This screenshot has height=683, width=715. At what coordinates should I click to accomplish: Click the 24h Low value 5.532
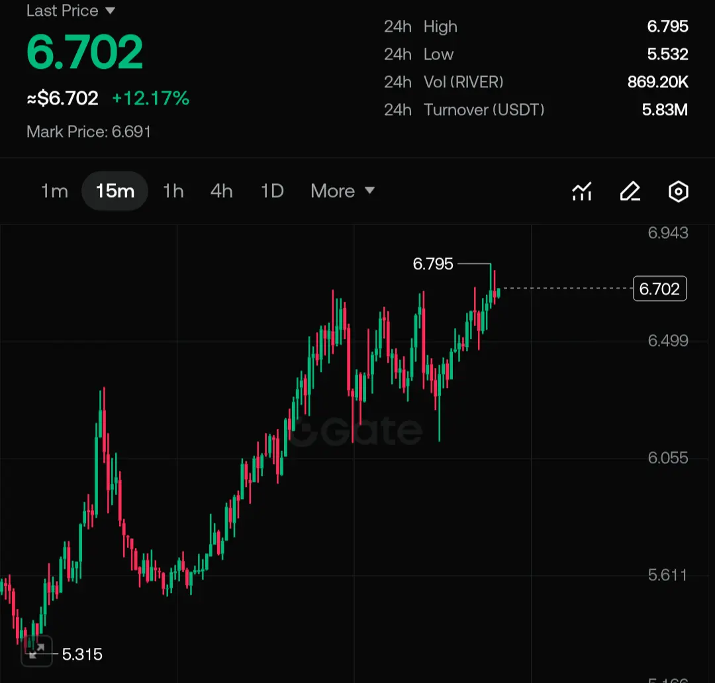[x=667, y=54]
